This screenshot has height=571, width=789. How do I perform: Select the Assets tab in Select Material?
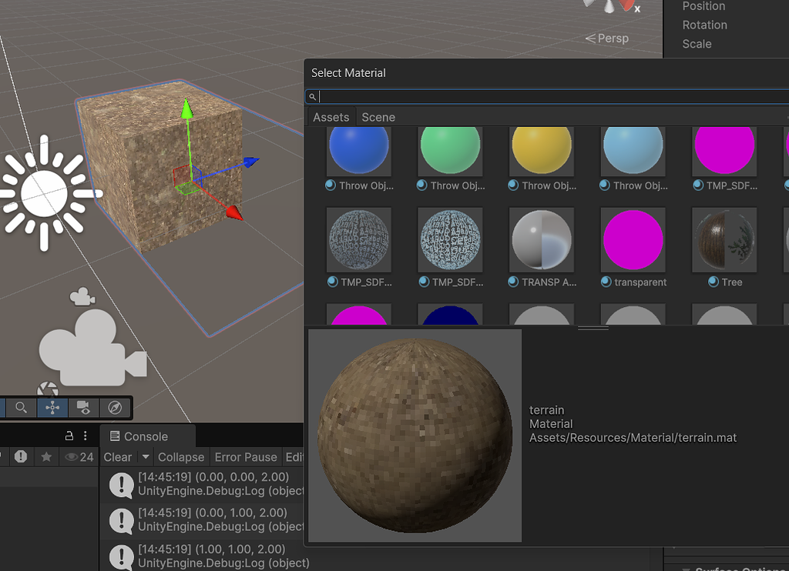pos(331,117)
